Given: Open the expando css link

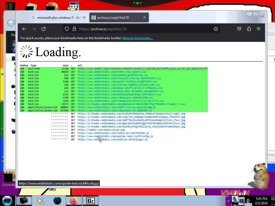Looking at the screenshot, I should [x=113, y=75].
